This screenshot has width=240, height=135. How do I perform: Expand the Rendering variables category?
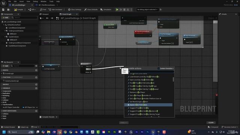point(1,96)
